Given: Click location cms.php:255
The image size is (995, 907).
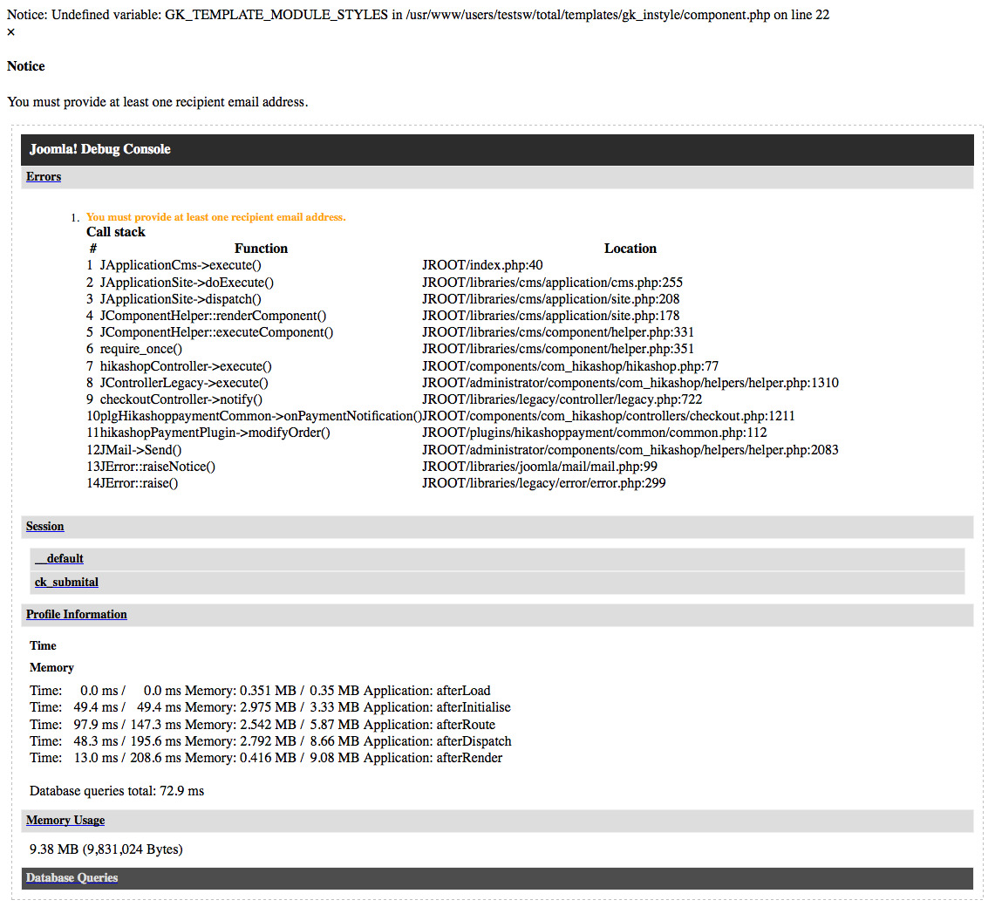Looking at the screenshot, I should [552, 283].
